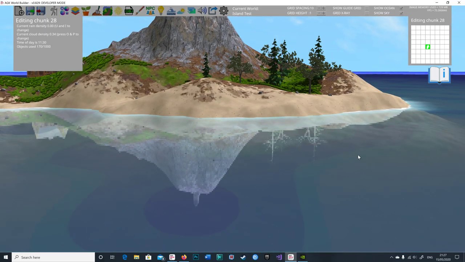The image size is (465, 262).
Task: Decrease grid spacing with minus button
Action: click(319, 8)
